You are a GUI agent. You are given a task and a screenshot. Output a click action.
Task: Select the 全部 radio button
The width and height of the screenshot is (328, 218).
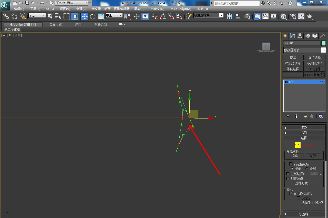[x=307, y=169]
